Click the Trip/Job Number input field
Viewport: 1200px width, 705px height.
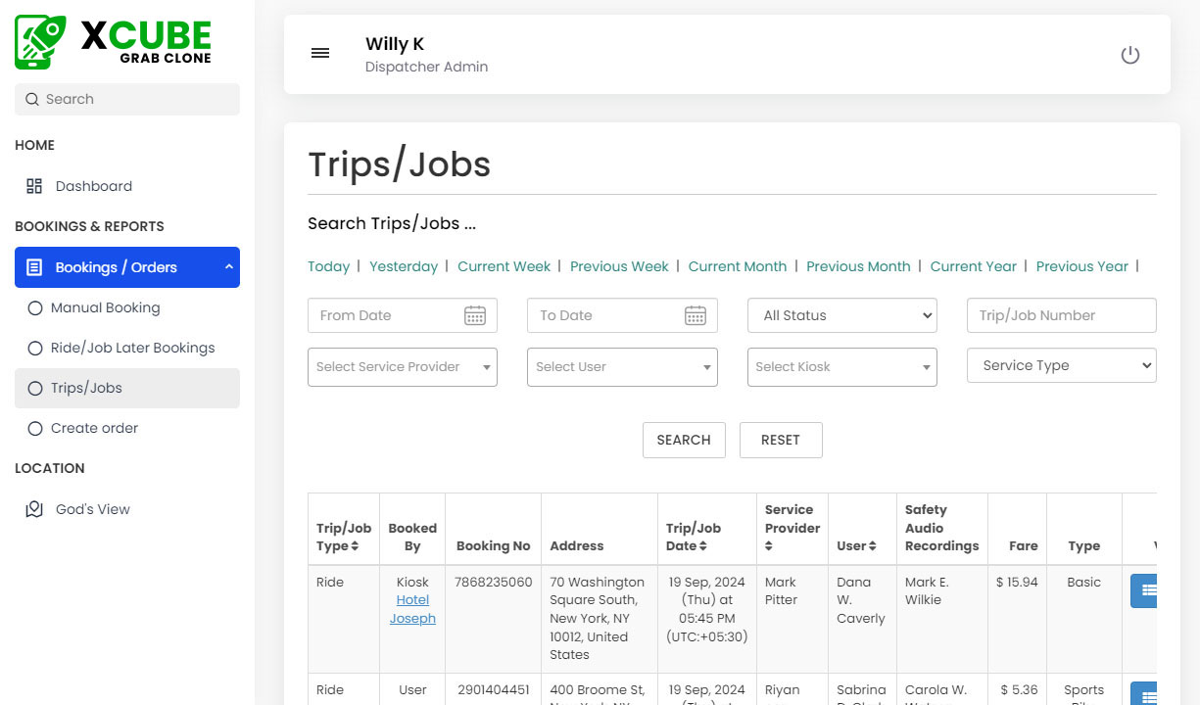click(x=1061, y=315)
